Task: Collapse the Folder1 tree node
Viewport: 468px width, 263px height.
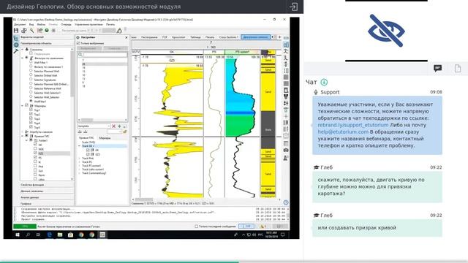Action: 26,140
